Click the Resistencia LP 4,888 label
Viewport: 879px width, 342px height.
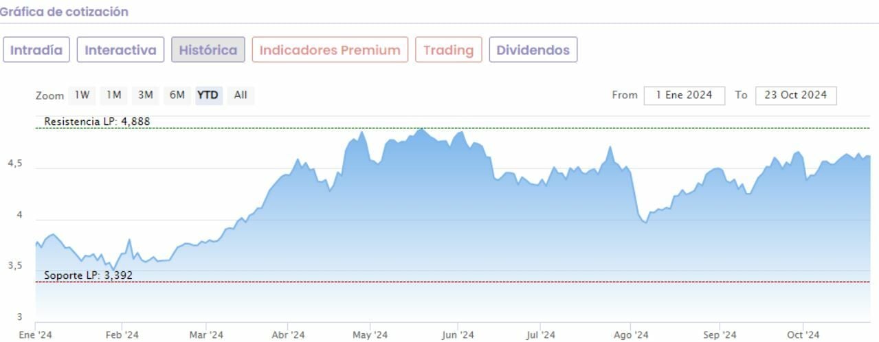[97, 122]
